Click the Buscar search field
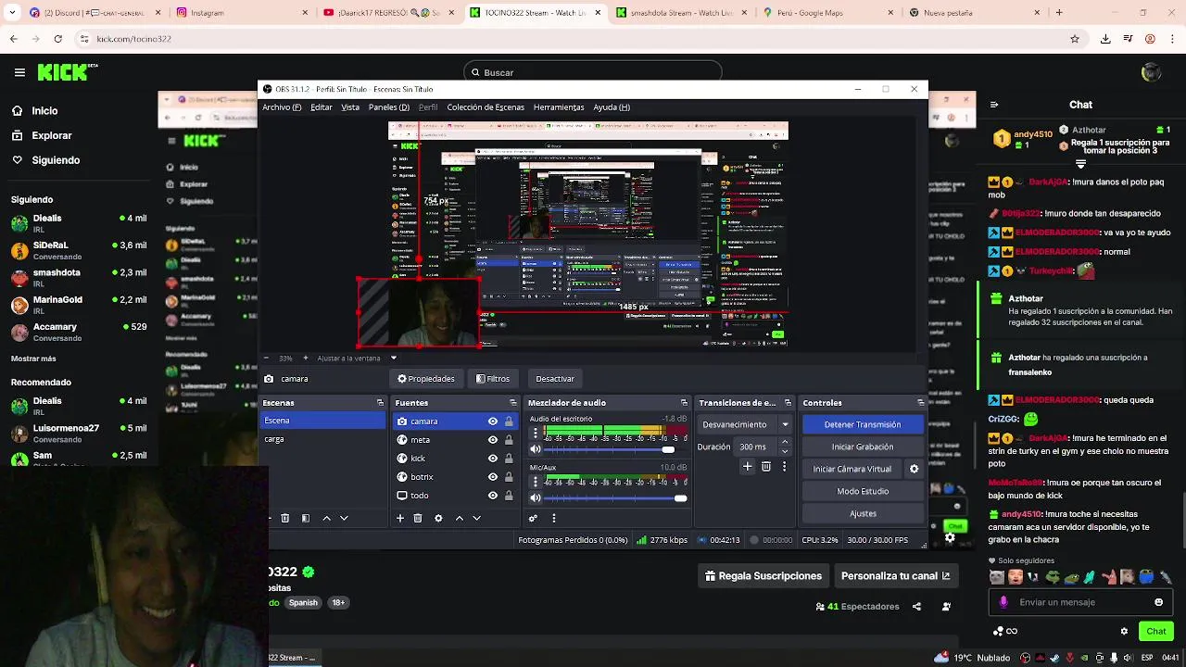This screenshot has height=667, width=1186. [x=593, y=72]
